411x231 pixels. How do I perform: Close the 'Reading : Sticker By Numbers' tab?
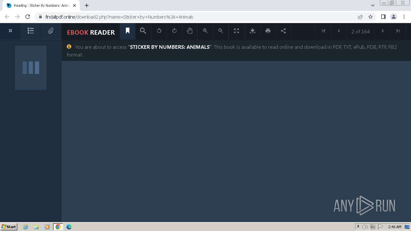74,5
